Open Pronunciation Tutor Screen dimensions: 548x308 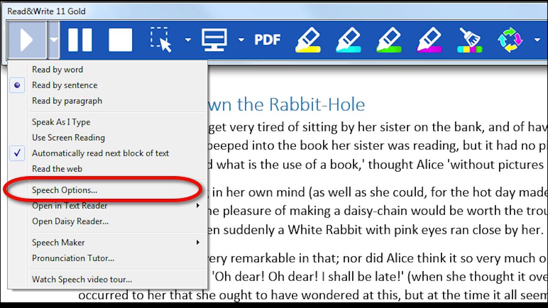coord(107,258)
